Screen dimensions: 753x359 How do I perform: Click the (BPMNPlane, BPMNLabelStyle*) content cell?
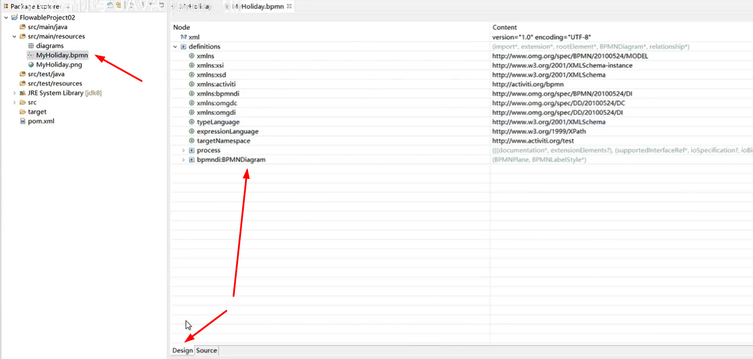[x=539, y=160]
